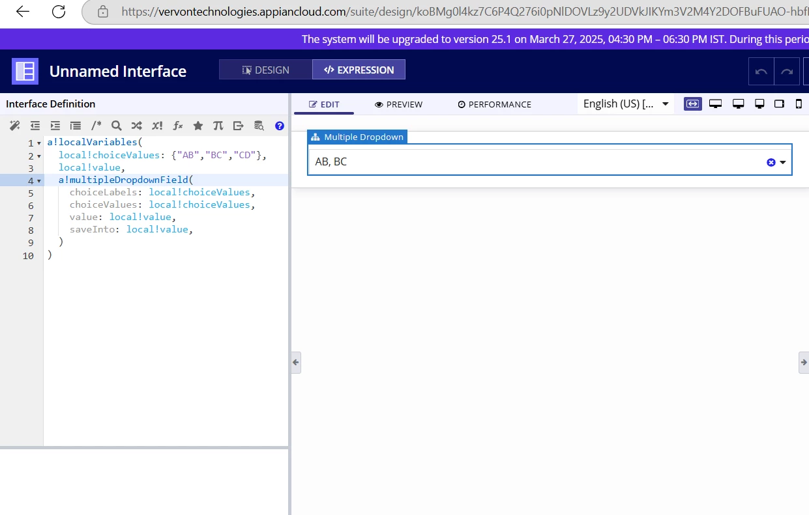Collapse code fold arrow on line 4
Image resolution: width=809 pixels, height=515 pixels.
[x=39, y=180]
